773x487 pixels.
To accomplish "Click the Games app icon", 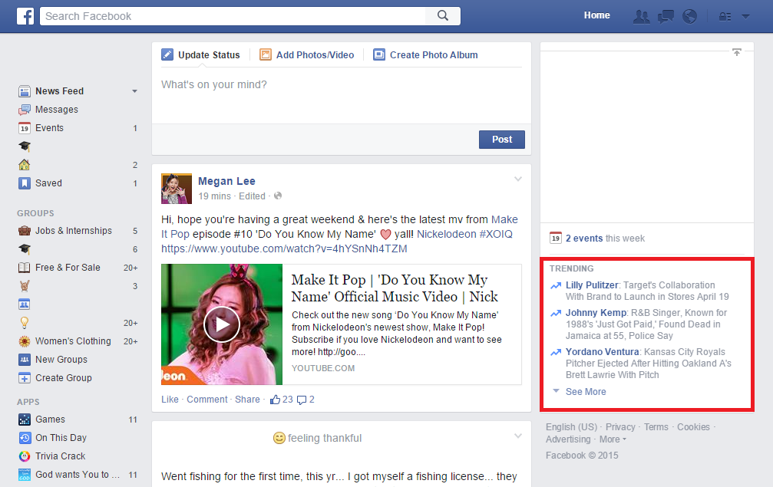I will tap(24, 420).
